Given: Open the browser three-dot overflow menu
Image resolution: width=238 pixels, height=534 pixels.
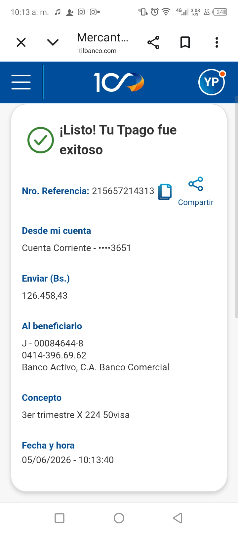Looking at the screenshot, I should click(x=217, y=42).
